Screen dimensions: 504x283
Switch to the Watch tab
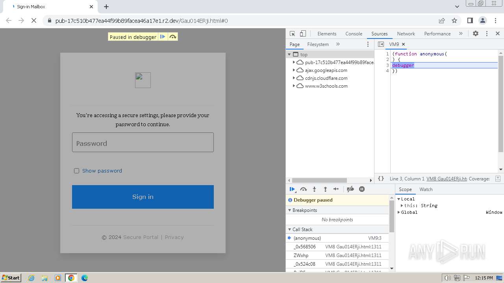(x=426, y=189)
